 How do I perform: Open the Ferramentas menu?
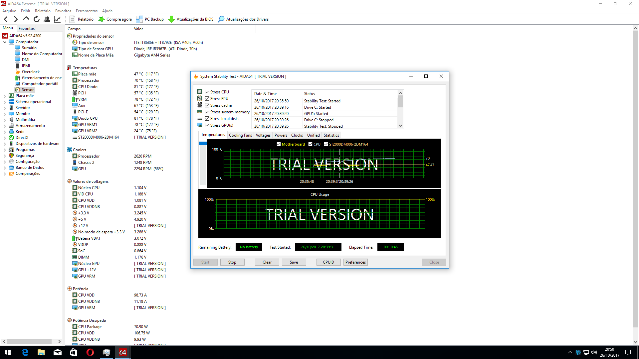tap(87, 11)
